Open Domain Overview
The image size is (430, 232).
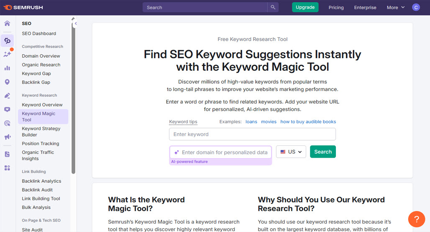(41, 56)
